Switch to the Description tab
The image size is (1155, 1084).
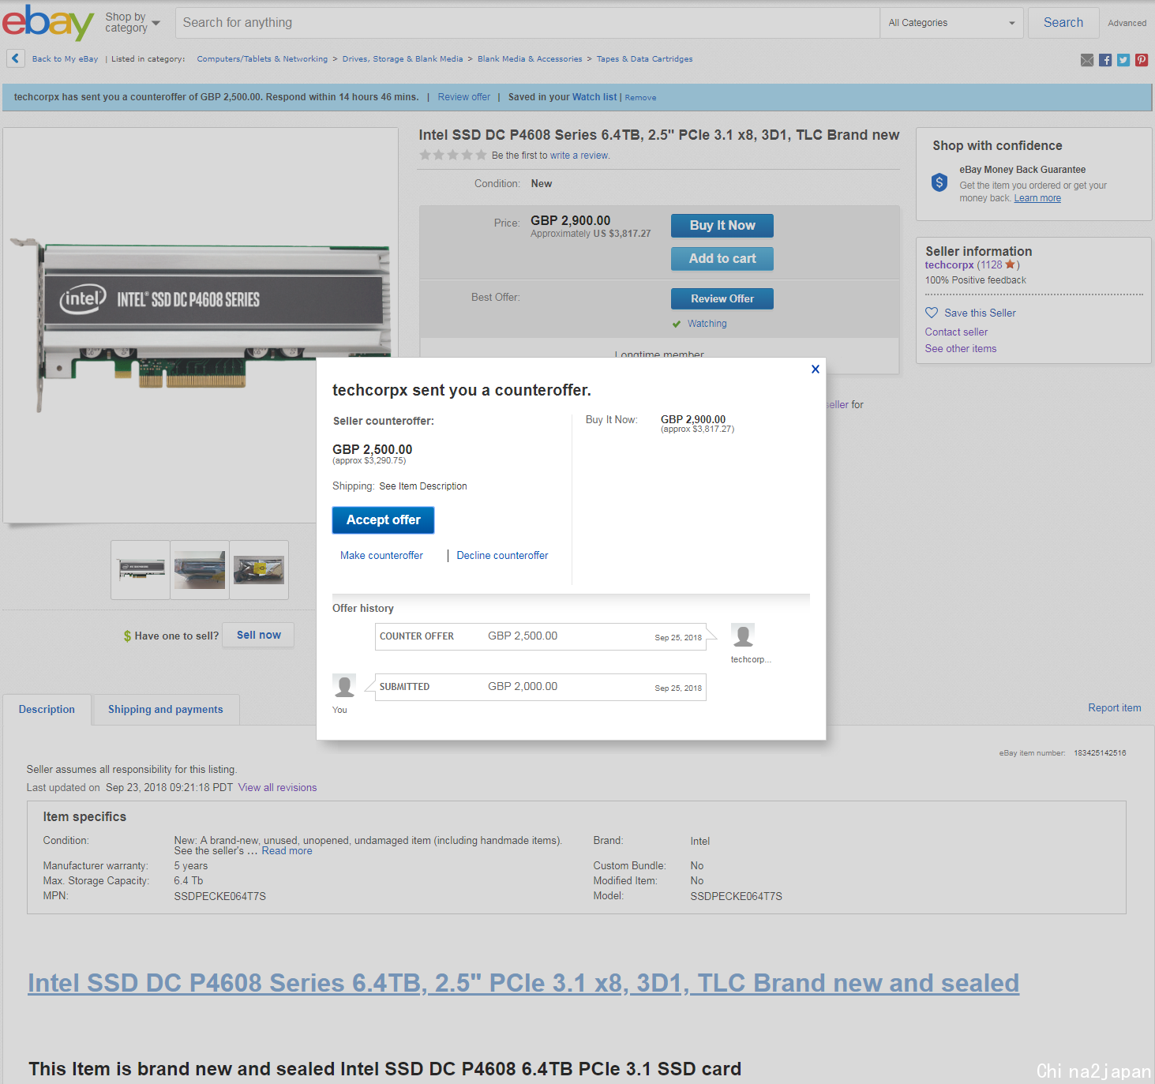point(47,709)
